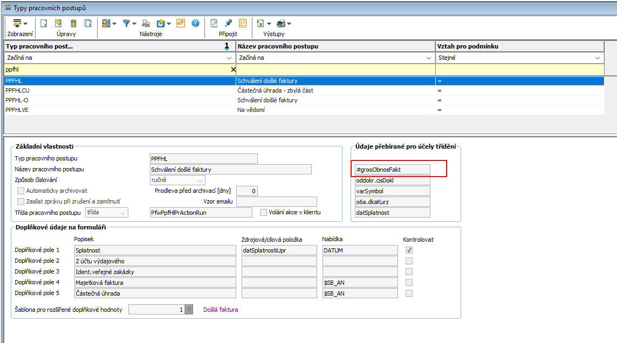Click the trash delete icon
Image resolution: width=617 pixels, height=343 pixels.
point(73,23)
